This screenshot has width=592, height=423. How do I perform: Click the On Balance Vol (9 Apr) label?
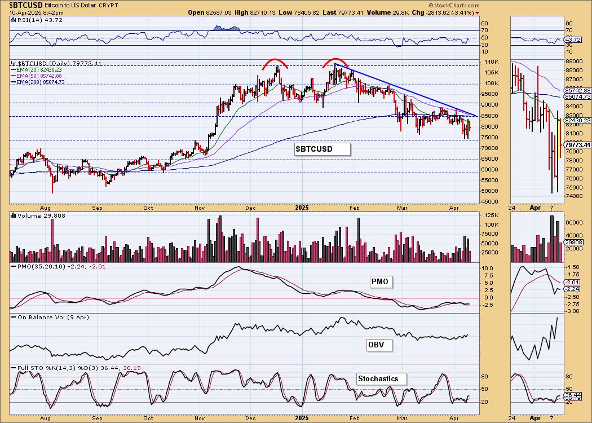click(53, 317)
